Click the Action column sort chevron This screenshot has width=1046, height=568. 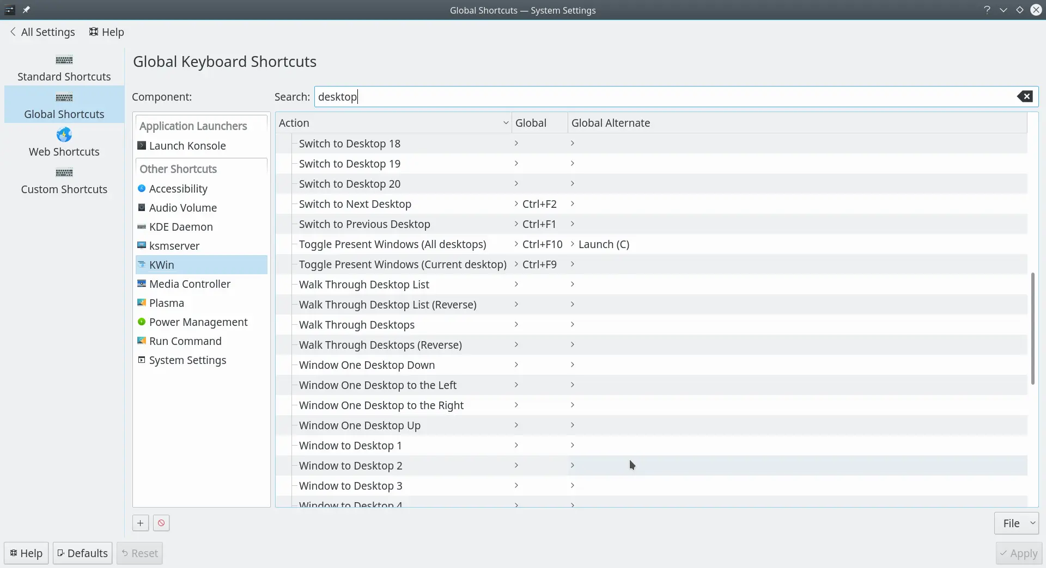(x=506, y=122)
